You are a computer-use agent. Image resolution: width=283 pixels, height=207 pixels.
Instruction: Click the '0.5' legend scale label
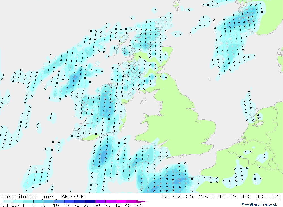point(15,205)
